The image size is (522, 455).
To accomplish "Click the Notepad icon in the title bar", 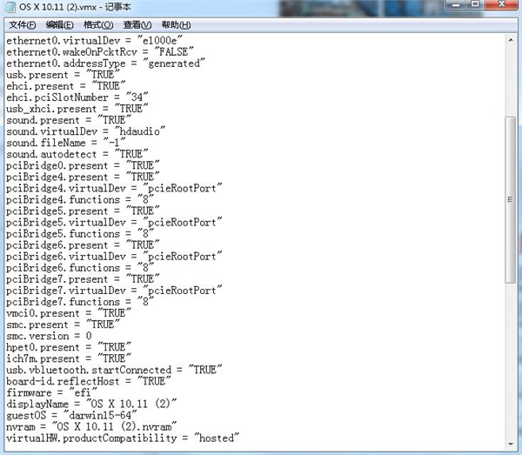I will 10,7.
